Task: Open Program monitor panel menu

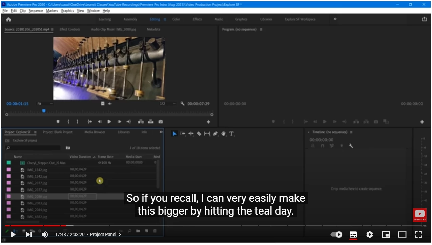Action: 261,30
